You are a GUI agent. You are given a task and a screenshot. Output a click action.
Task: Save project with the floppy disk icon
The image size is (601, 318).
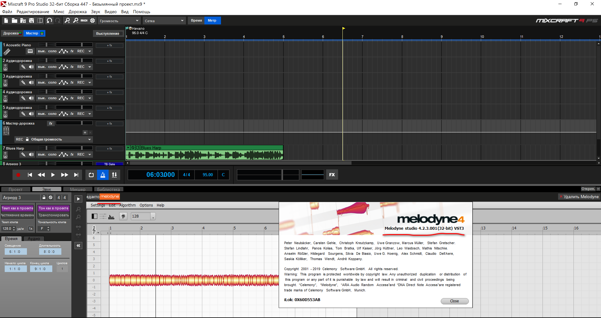[31, 21]
